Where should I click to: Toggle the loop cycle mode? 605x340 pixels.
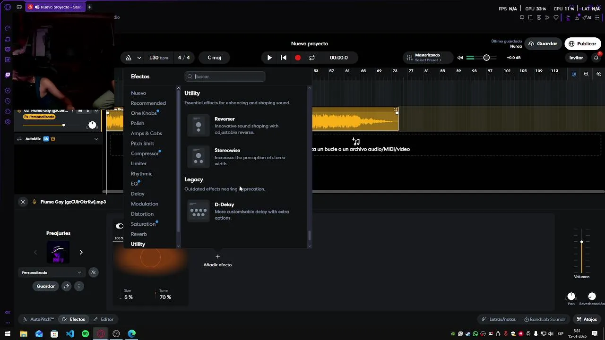click(312, 58)
